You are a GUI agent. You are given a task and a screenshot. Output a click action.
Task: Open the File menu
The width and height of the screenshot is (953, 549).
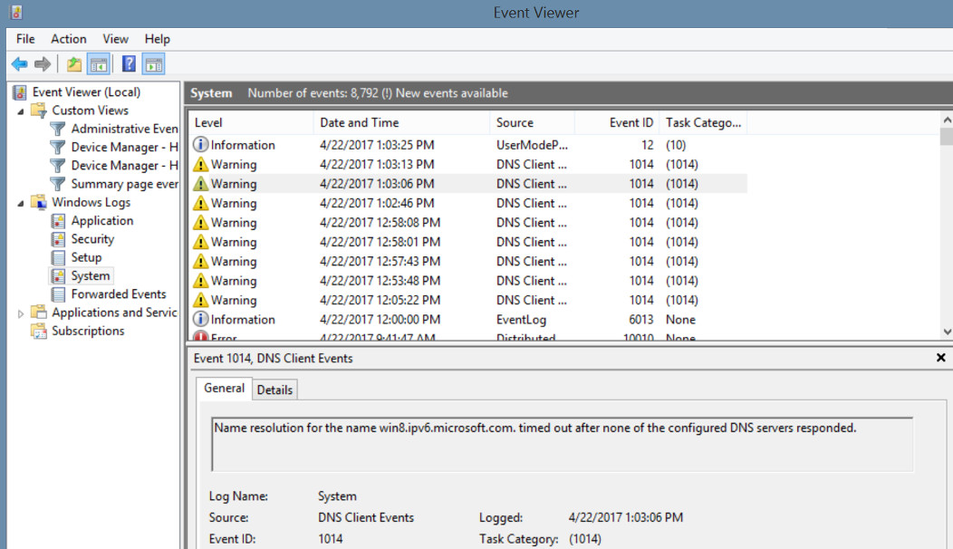coord(25,39)
